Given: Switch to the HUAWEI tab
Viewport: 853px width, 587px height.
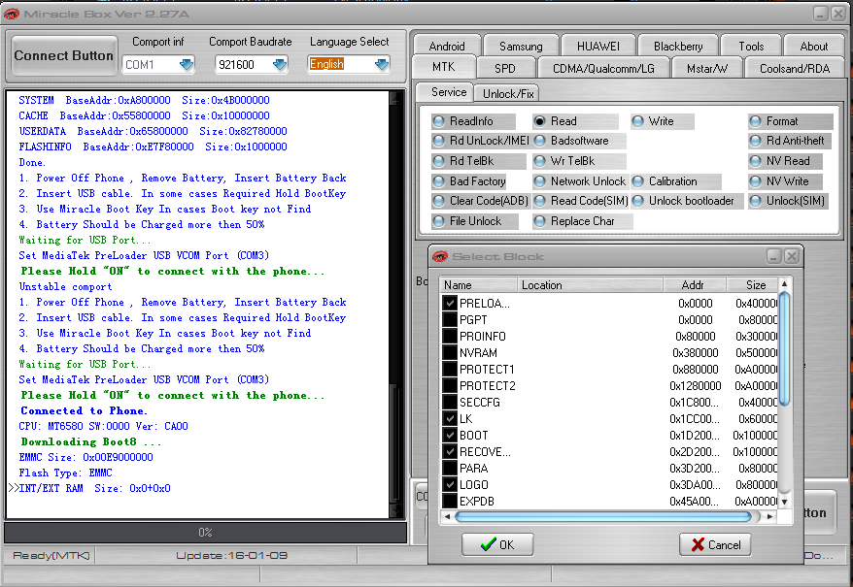Looking at the screenshot, I should [597, 47].
